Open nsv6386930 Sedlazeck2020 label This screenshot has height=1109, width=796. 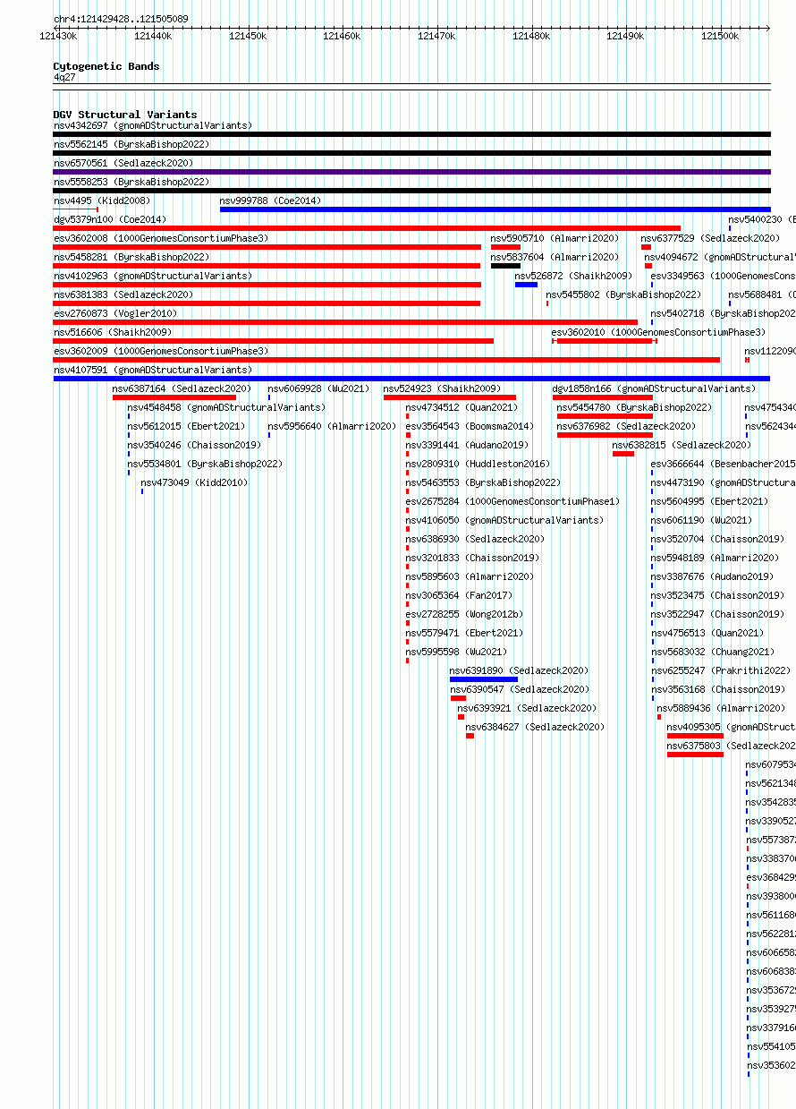tap(475, 539)
